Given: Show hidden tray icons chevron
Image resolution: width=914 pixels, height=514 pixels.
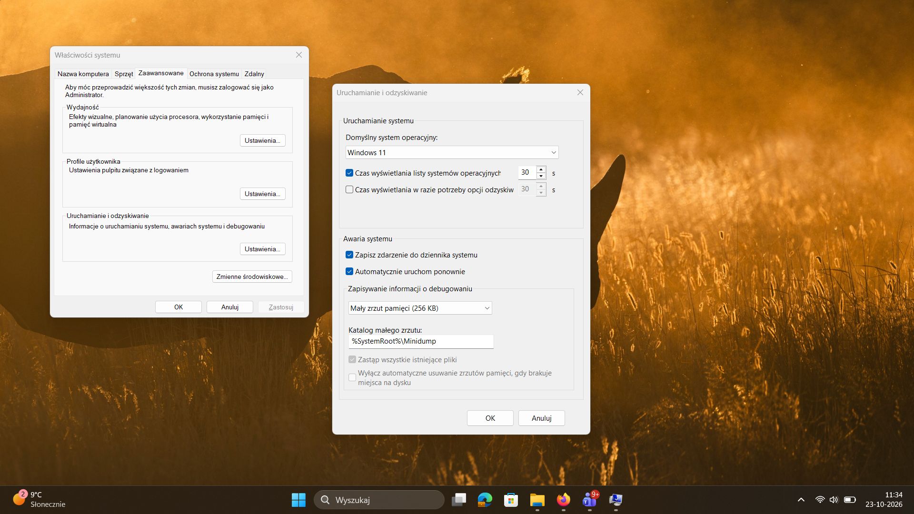Looking at the screenshot, I should coord(801,500).
